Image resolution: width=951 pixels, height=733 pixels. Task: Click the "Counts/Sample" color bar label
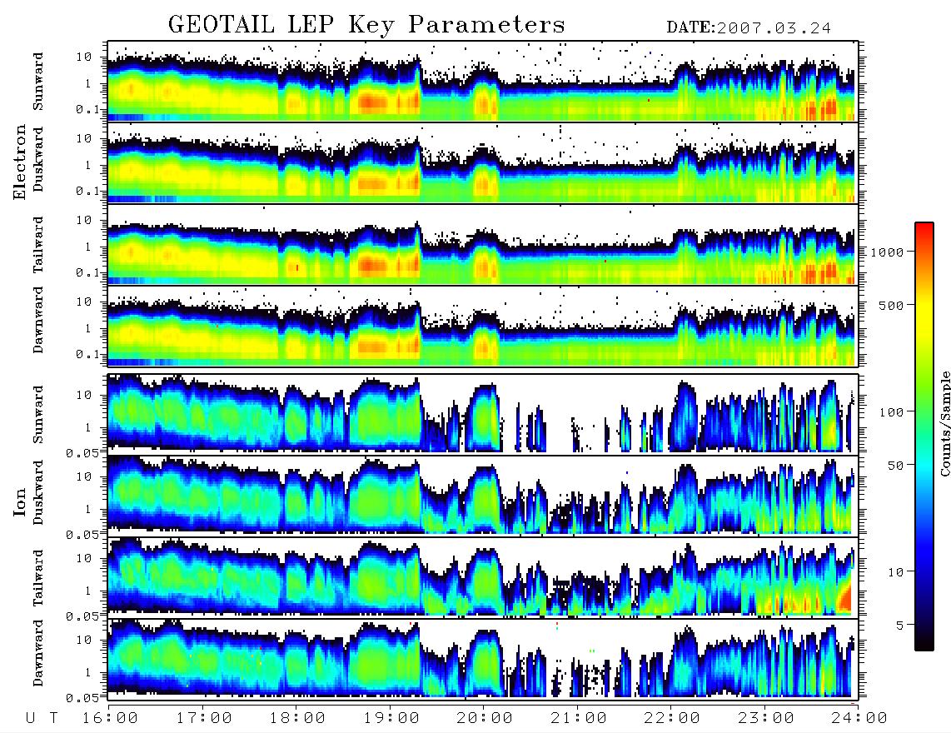click(x=944, y=423)
